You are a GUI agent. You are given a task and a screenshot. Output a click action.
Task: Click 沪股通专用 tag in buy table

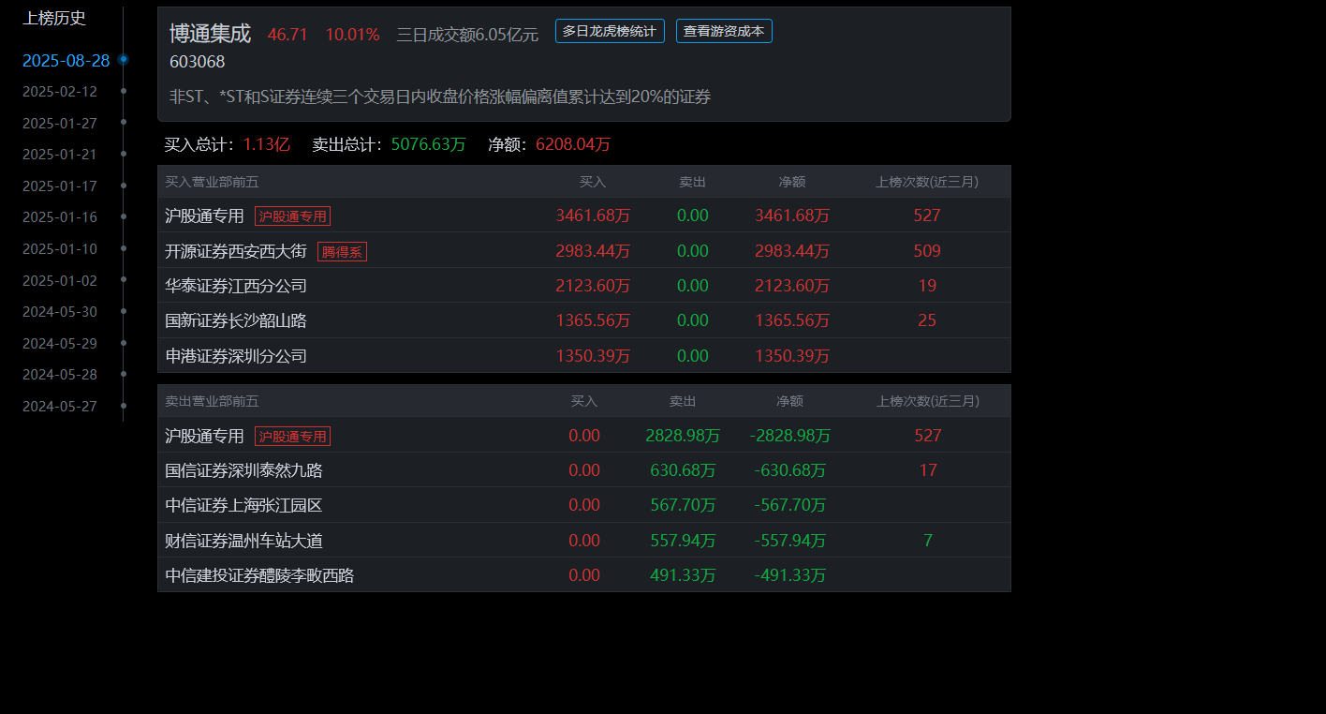point(292,216)
